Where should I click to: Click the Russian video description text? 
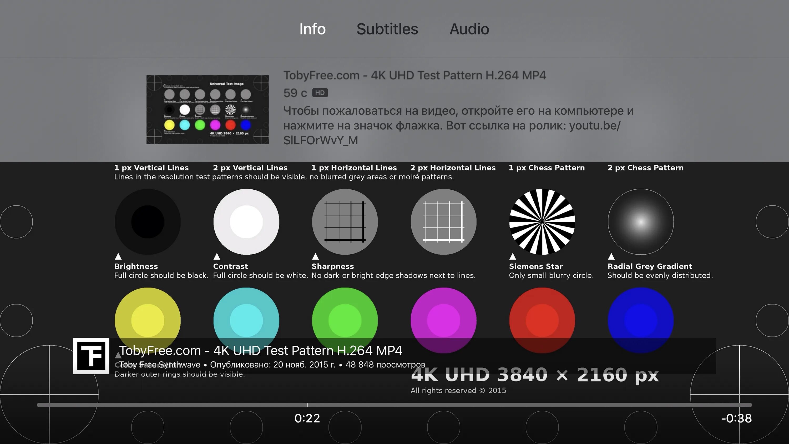[458, 125]
